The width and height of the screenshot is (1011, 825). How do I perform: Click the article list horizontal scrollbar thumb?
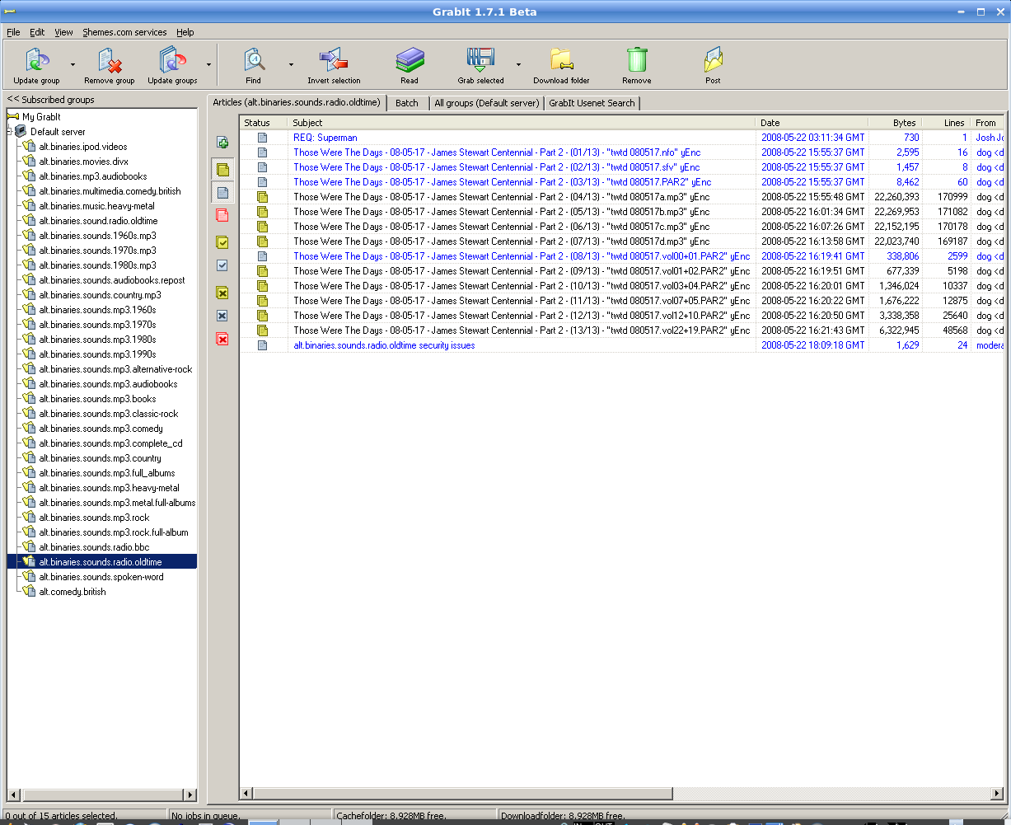(463, 794)
